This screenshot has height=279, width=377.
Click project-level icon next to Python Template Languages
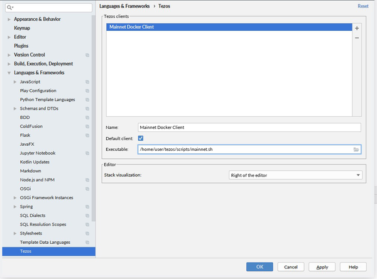coord(87,99)
